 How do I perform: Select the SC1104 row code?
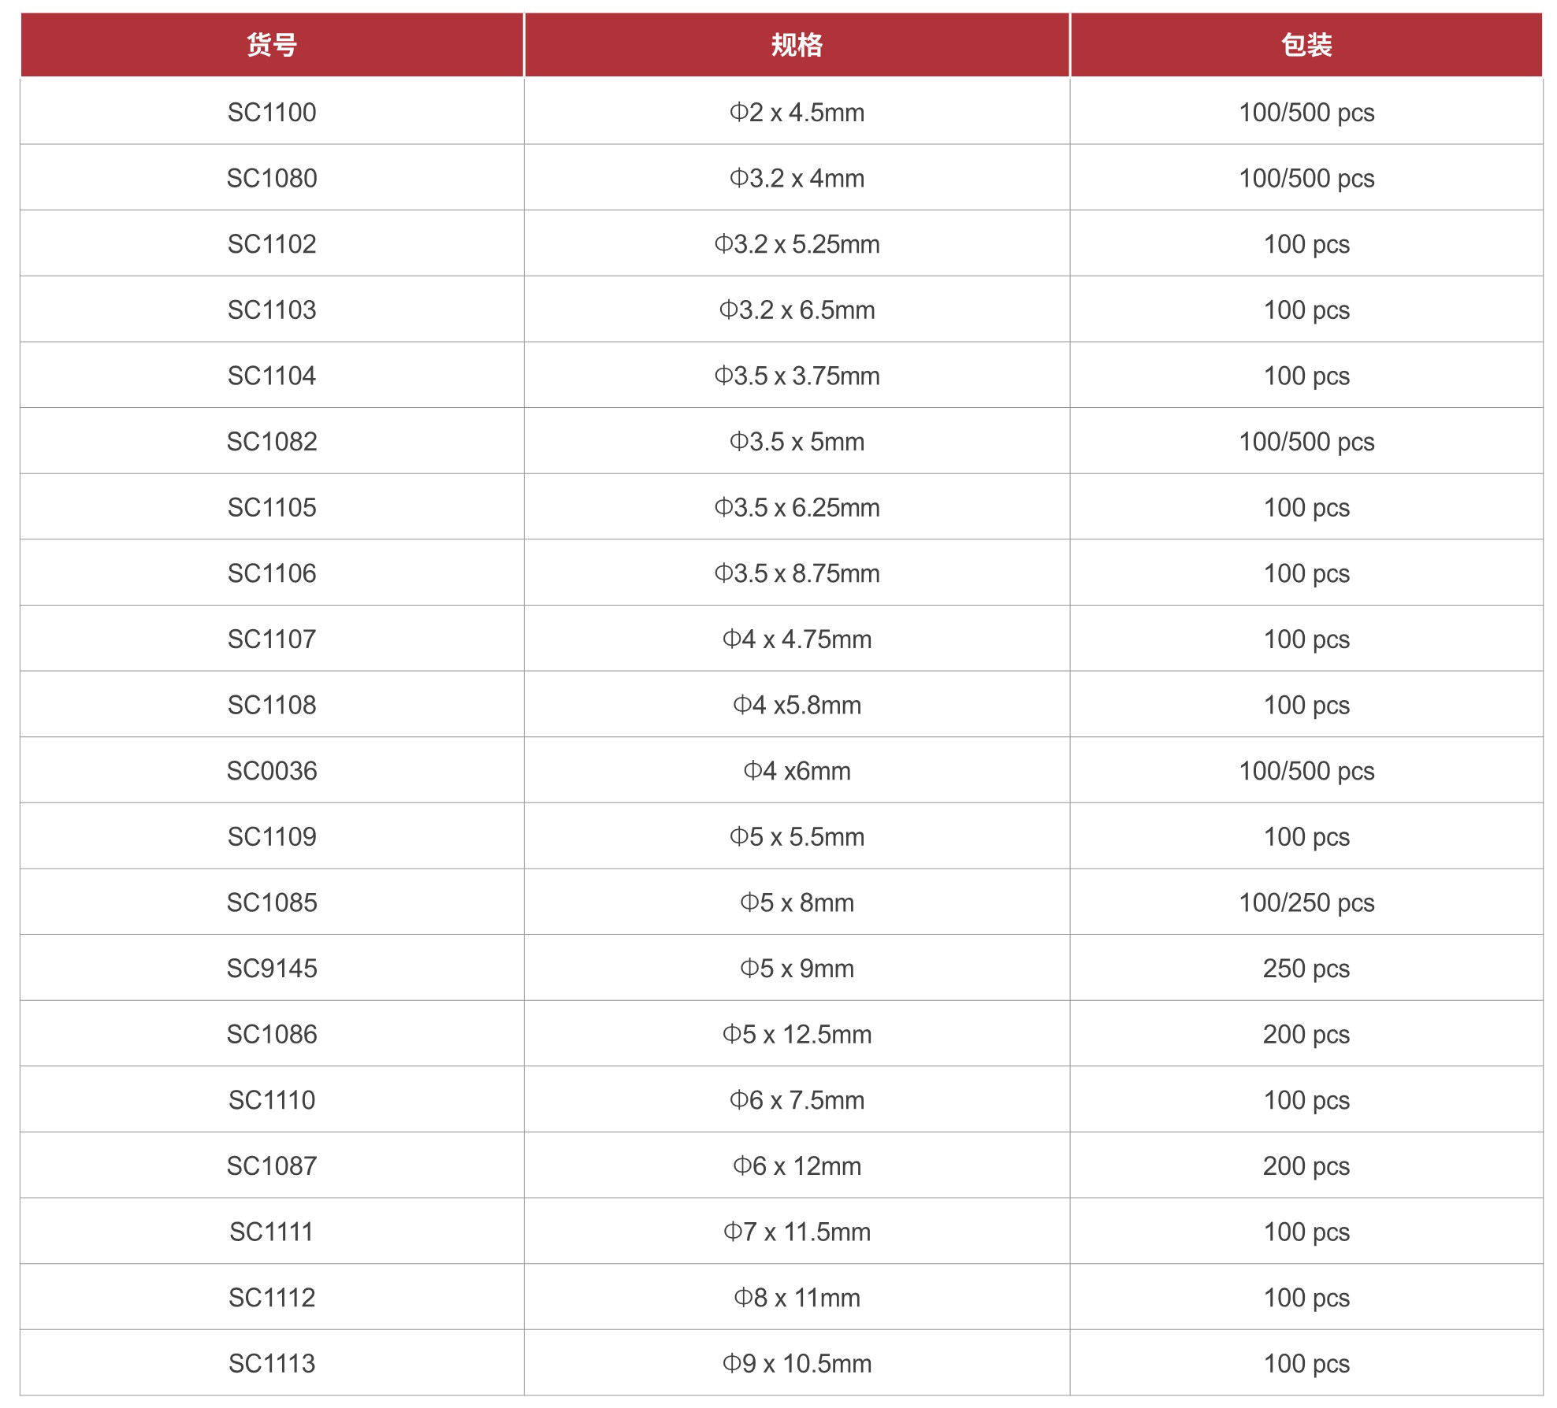tap(272, 376)
